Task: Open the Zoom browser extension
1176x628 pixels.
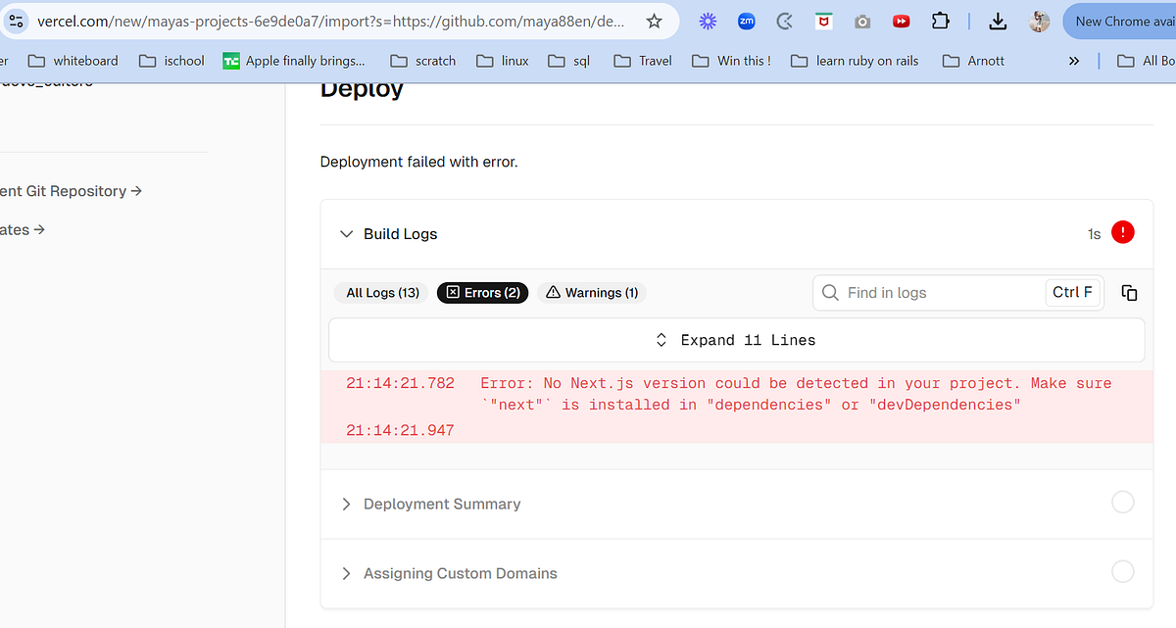Action: (746, 21)
